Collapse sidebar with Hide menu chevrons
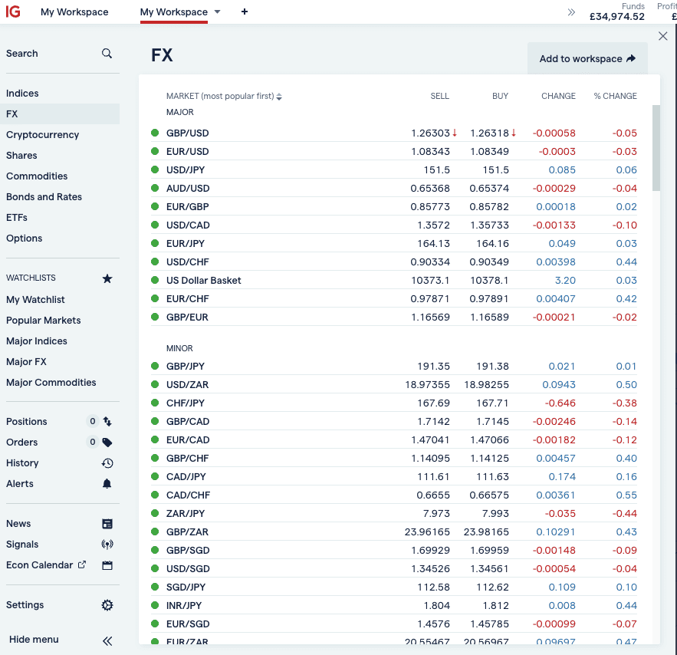Viewport: 677px width, 655px height. point(107,640)
